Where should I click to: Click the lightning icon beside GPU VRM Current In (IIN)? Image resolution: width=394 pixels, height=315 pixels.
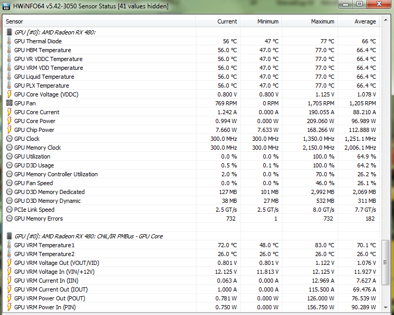click(9, 280)
